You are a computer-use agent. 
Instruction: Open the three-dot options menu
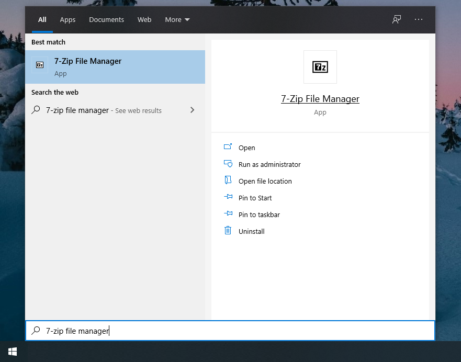click(x=418, y=20)
